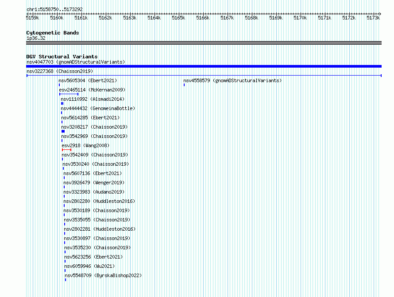Click the red esv2918 variant glyph

pos(66,150)
